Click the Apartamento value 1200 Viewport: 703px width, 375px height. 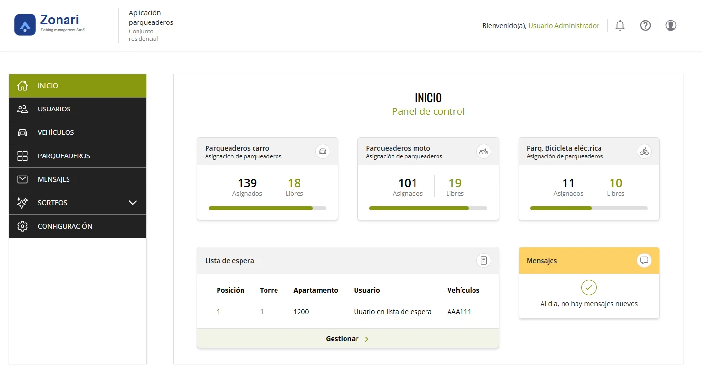301,312
